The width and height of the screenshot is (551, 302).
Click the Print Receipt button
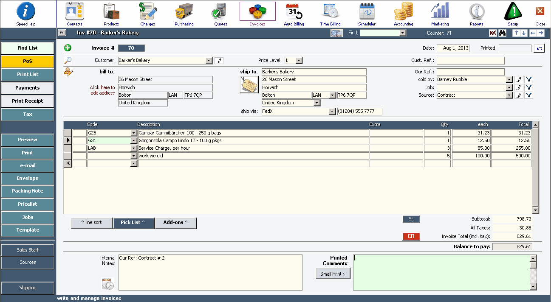(x=28, y=101)
